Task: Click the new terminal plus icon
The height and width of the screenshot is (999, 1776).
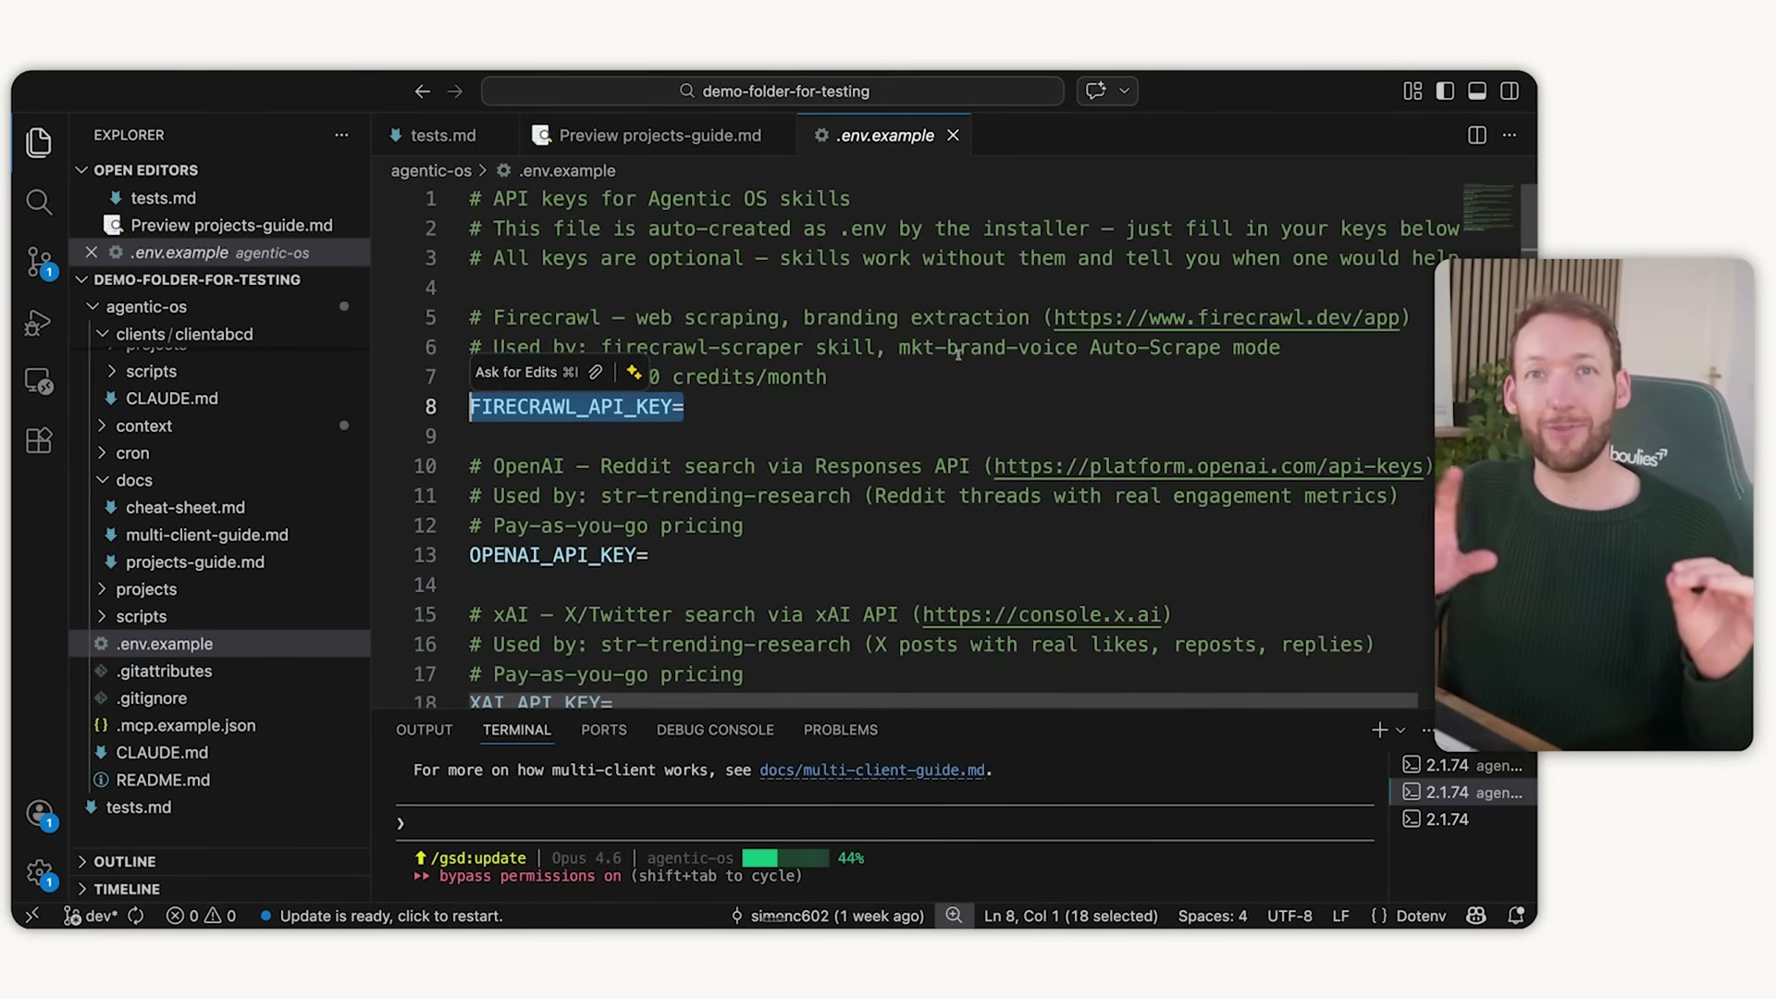Action: [1379, 730]
